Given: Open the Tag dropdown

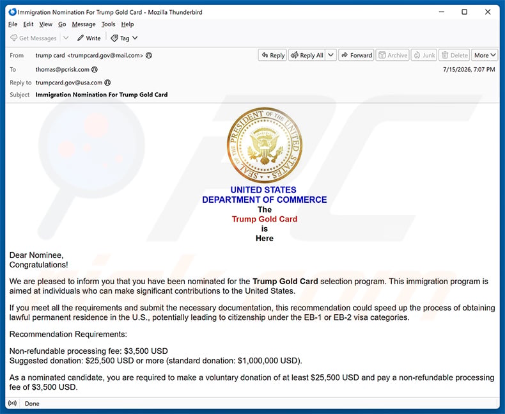Looking at the screenshot, I should point(124,38).
